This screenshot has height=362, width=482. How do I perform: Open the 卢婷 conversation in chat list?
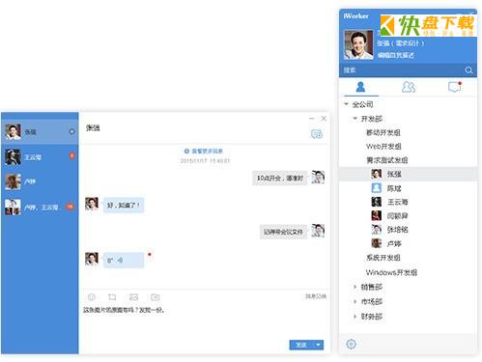tap(40, 181)
